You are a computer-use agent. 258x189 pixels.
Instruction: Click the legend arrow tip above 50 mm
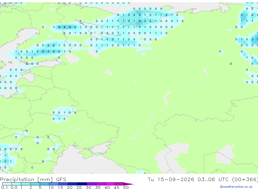(129, 184)
